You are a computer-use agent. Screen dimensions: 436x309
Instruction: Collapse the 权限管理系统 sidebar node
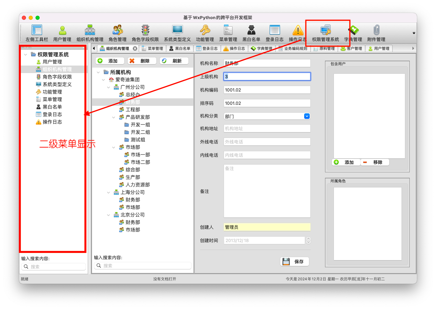[26, 55]
